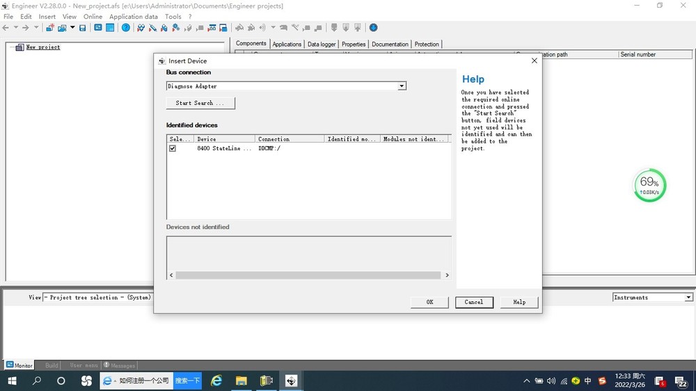Viewport: 696px width, 391px height.
Task: Open the Instruments dropdown list
Action: [688, 297]
